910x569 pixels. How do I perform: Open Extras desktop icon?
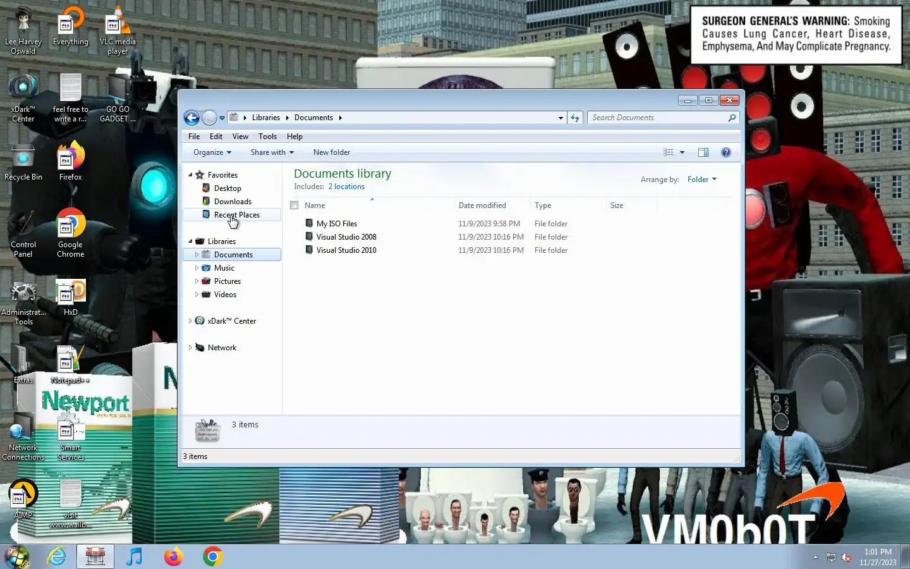pos(23,365)
